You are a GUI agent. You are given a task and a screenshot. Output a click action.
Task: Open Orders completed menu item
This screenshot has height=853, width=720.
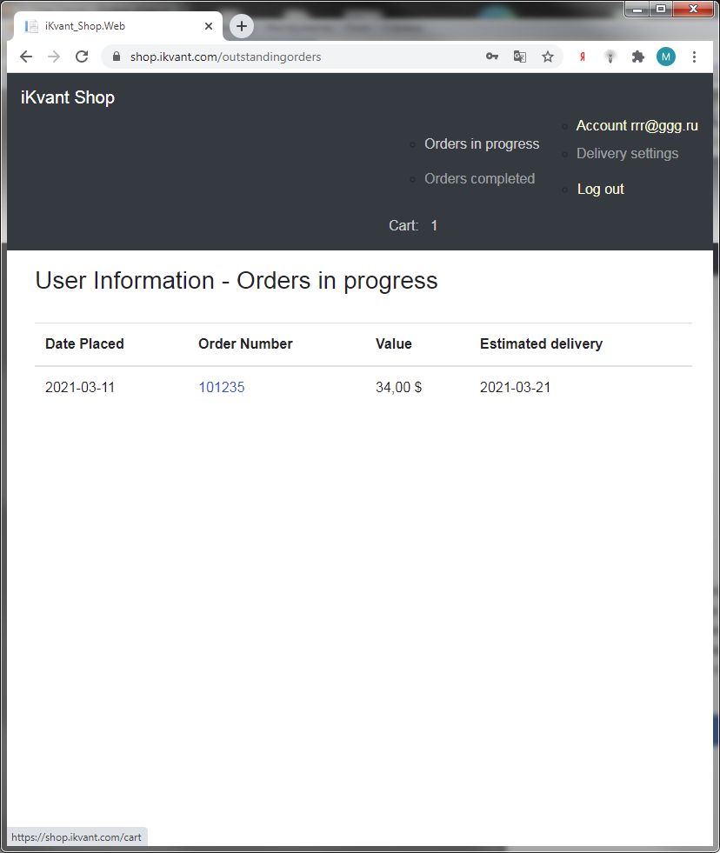pos(479,179)
